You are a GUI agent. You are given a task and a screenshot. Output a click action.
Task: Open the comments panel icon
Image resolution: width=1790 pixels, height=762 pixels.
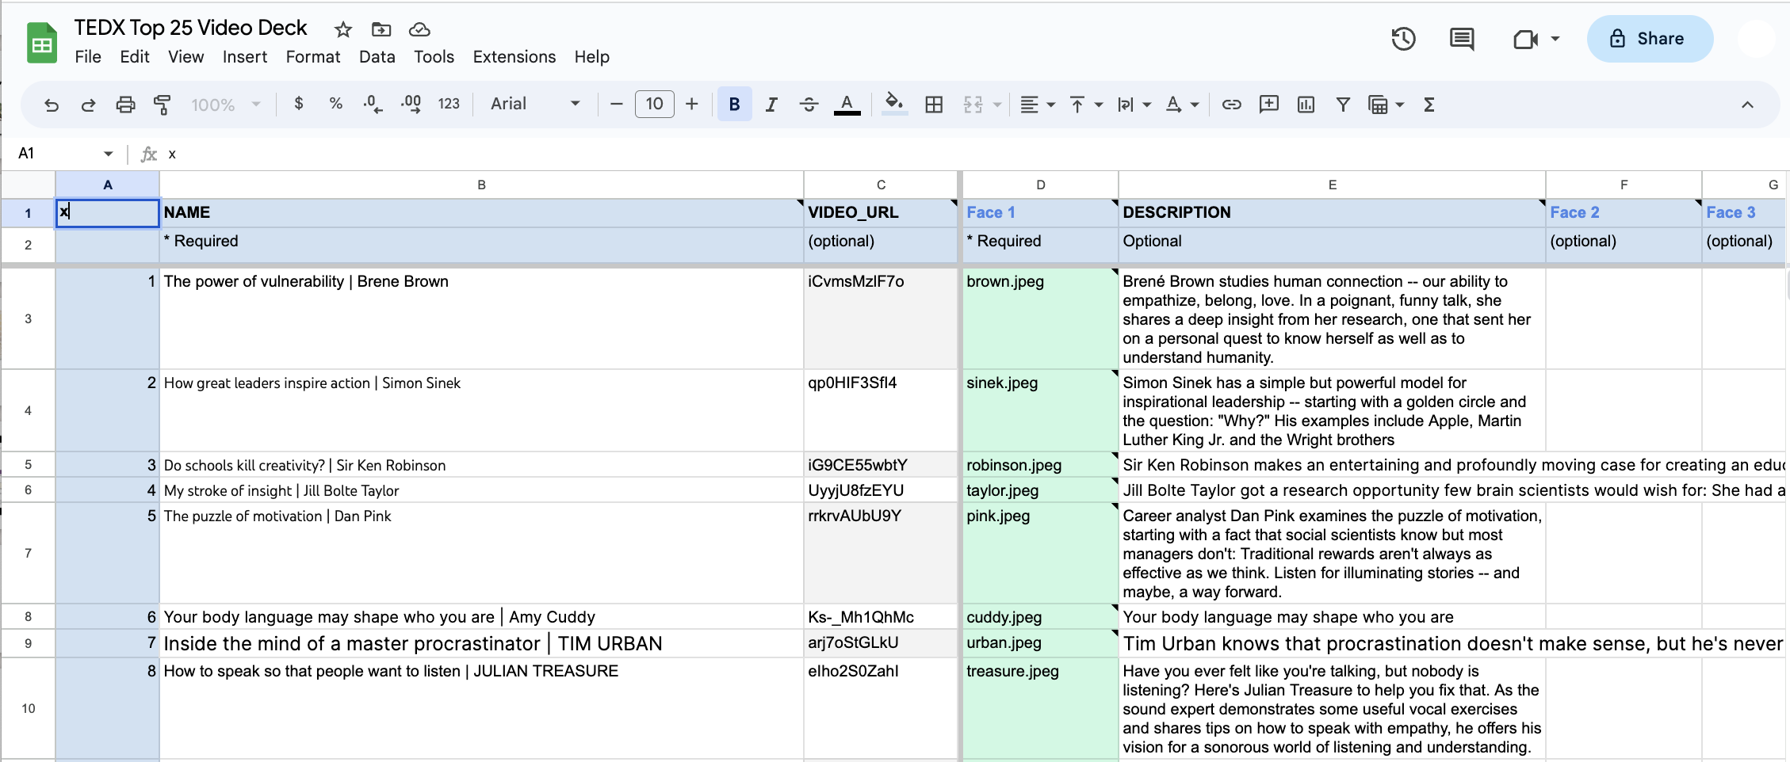coord(1461,39)
